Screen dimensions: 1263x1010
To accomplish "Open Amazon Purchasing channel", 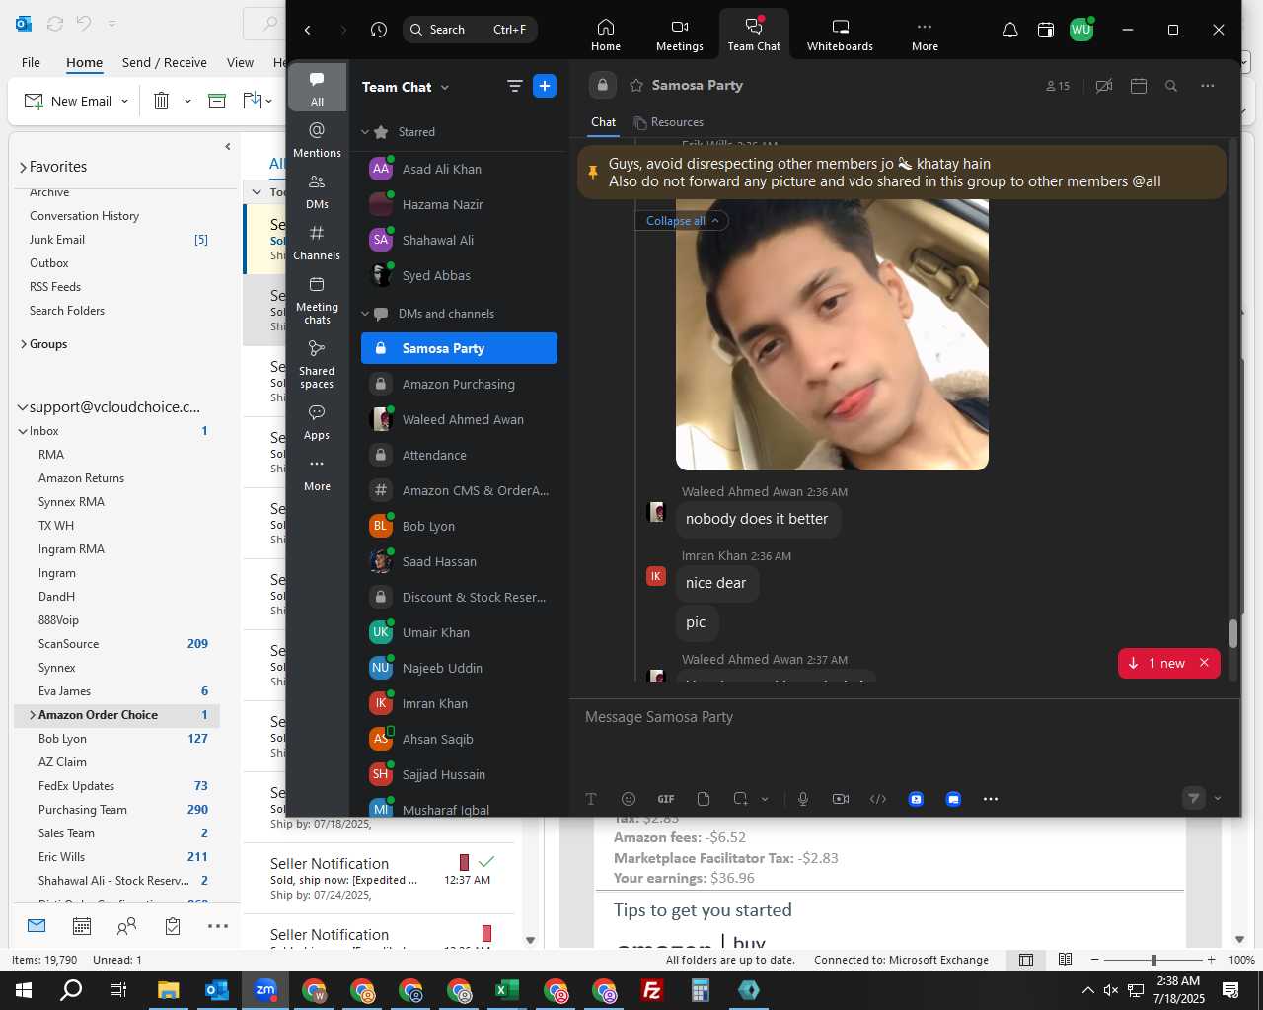I will [x=459, y=384].
